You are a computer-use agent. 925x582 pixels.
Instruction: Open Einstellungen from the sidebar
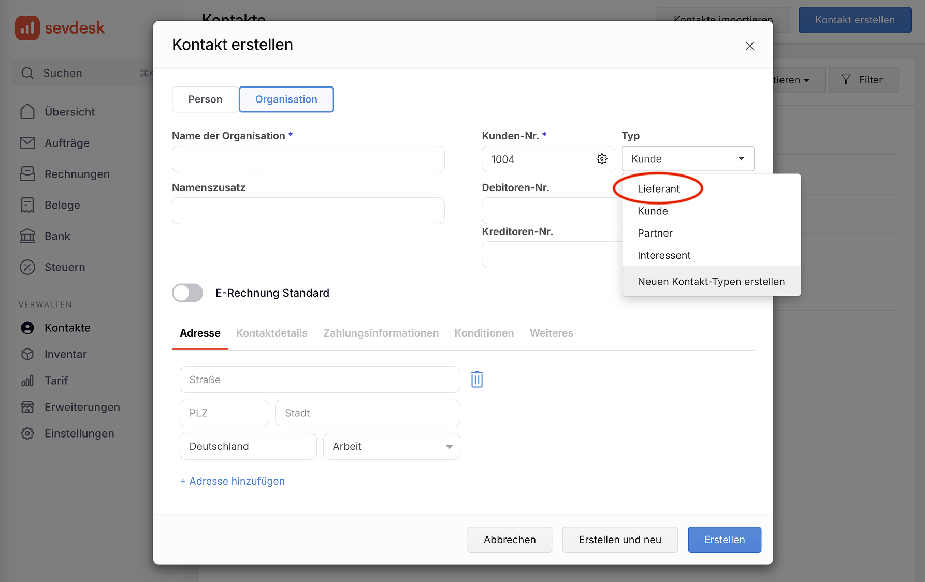pyautogui.click(x=79, y=433)
